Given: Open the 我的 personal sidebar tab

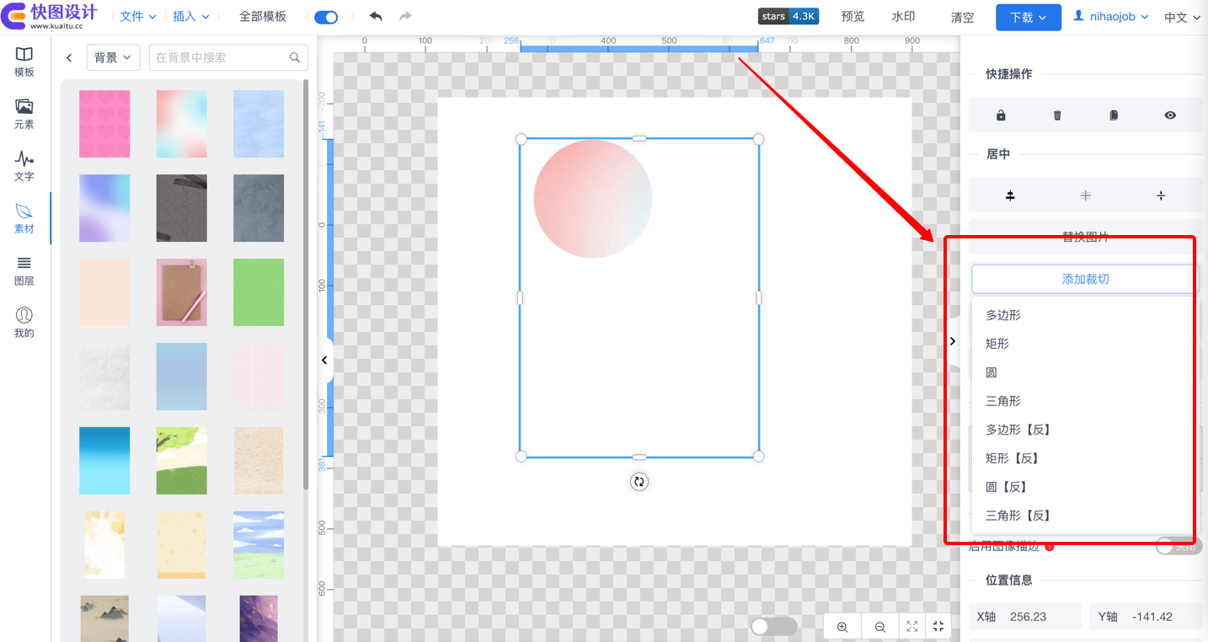Looking at the screenshot, I should pyautogui.click(x=24, y=323).
